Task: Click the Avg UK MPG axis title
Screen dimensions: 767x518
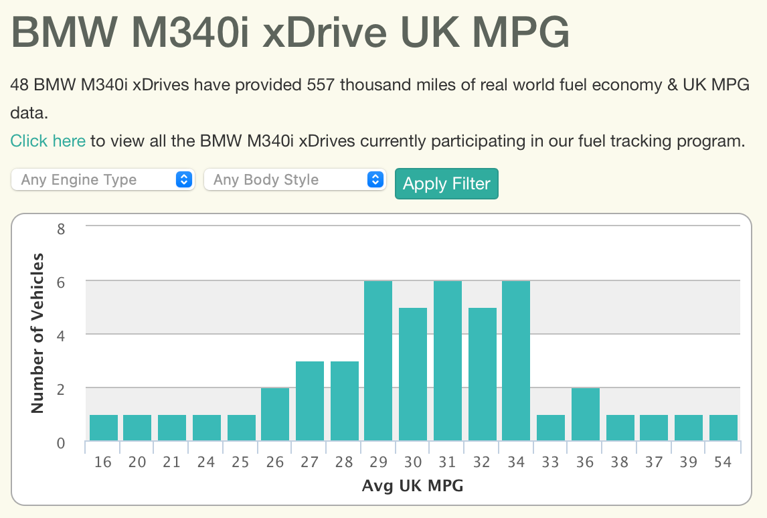Action: pos(413,486)
